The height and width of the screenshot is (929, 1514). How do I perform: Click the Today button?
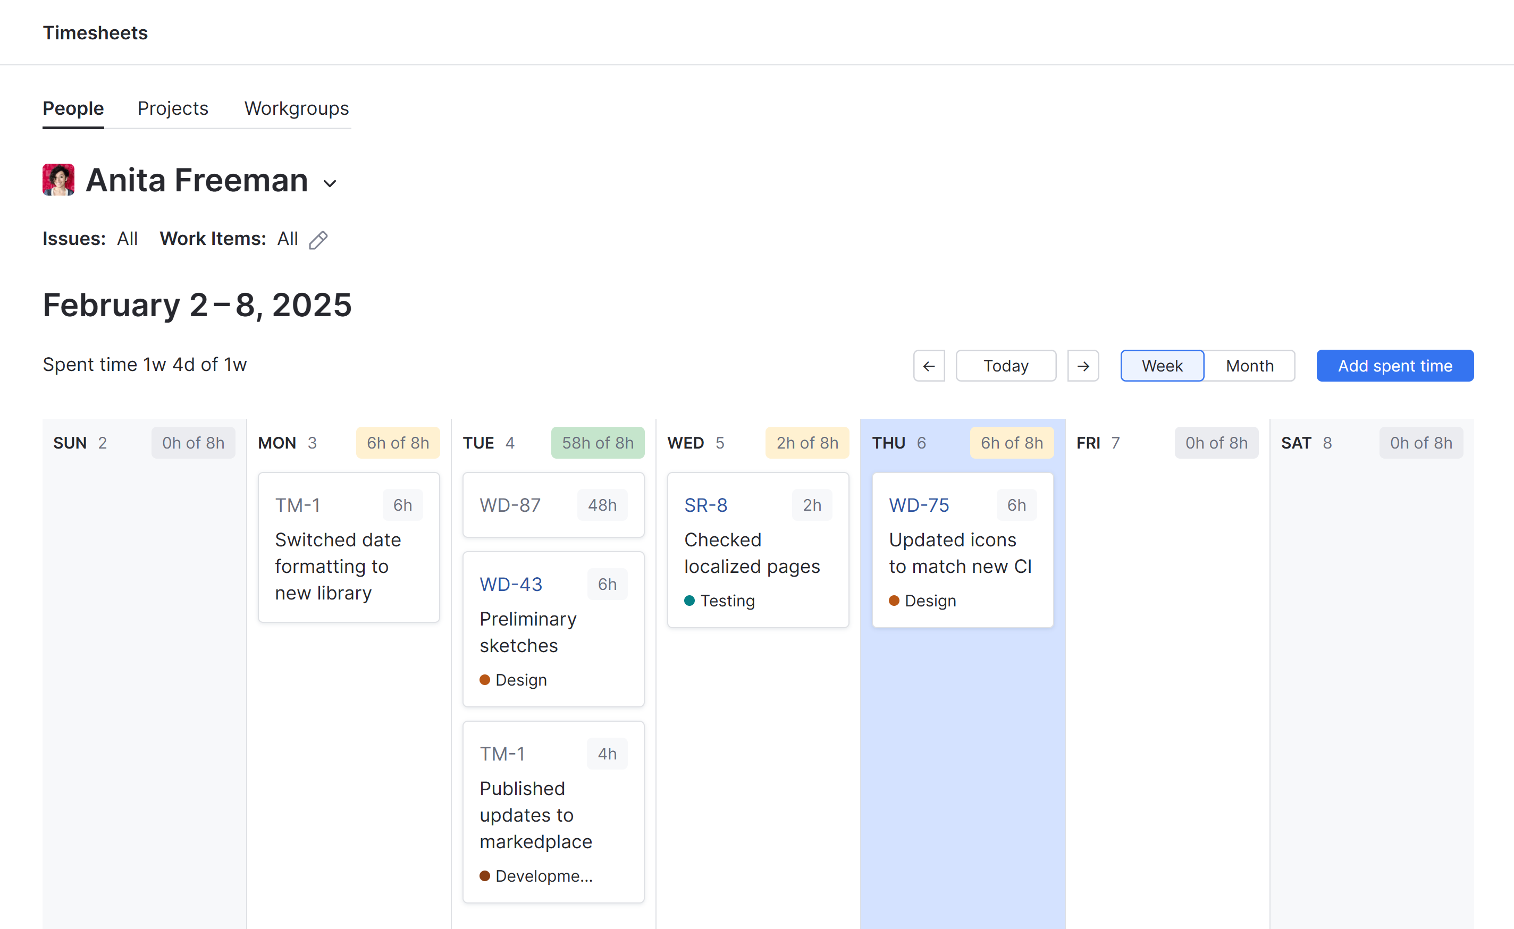pyautogui.click(x=1005, y=366)
